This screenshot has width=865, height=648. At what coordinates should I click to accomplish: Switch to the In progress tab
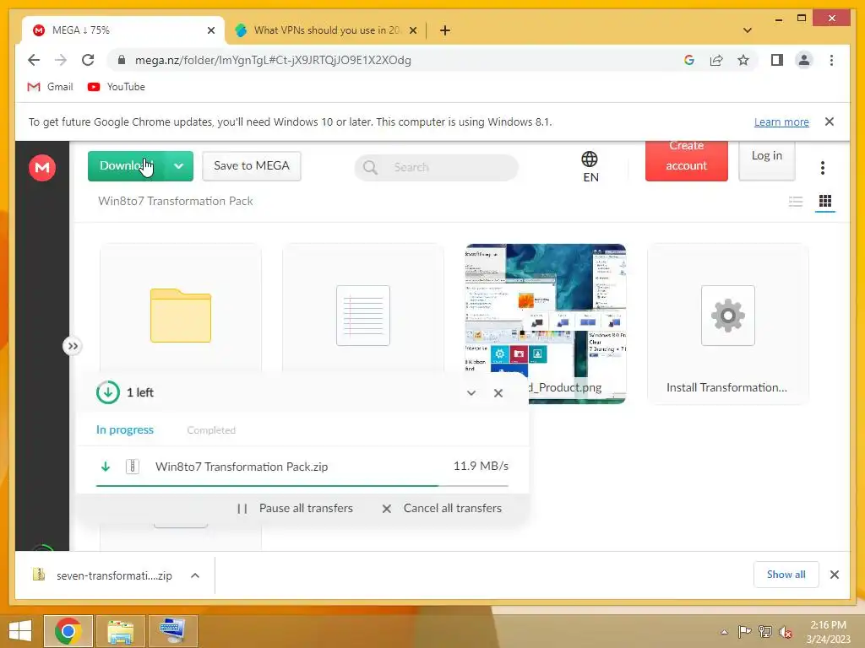click(125, 429)
